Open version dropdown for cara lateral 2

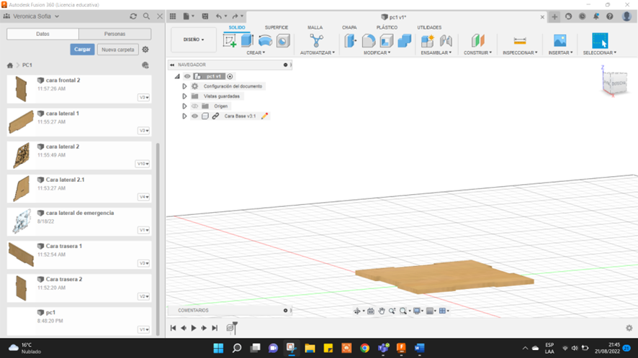point(143,164)
